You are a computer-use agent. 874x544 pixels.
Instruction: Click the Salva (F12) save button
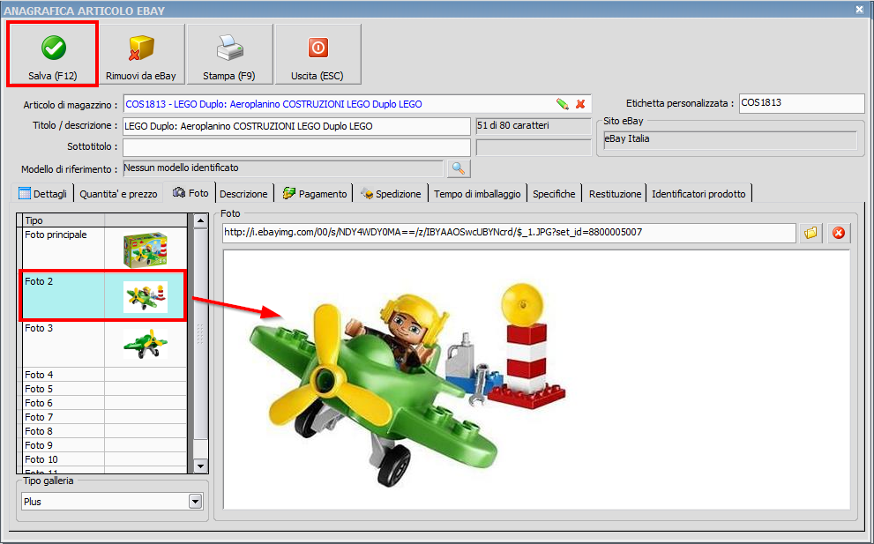(x=52, y=55)
